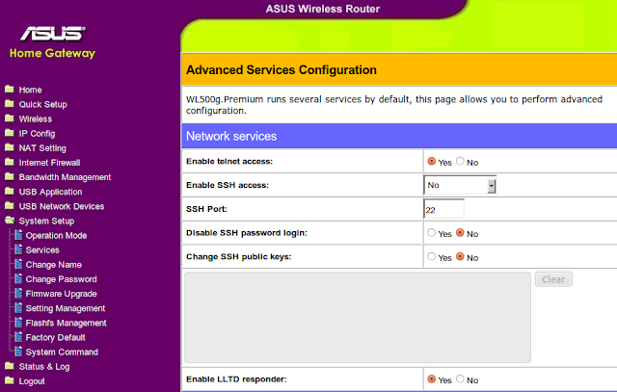
Task: Click the folder icon beside Quick Setup
Action: pyautogui.click(x=10, y=104)
